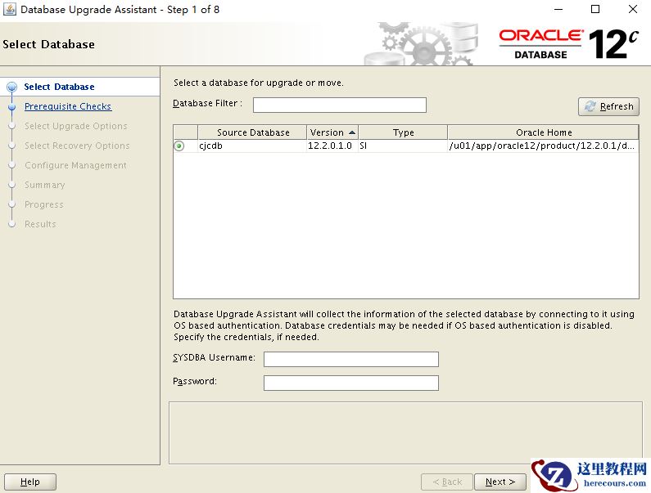Click the SI type cell
The width and height of the screenshot is (651, 493).
(403, 146)
